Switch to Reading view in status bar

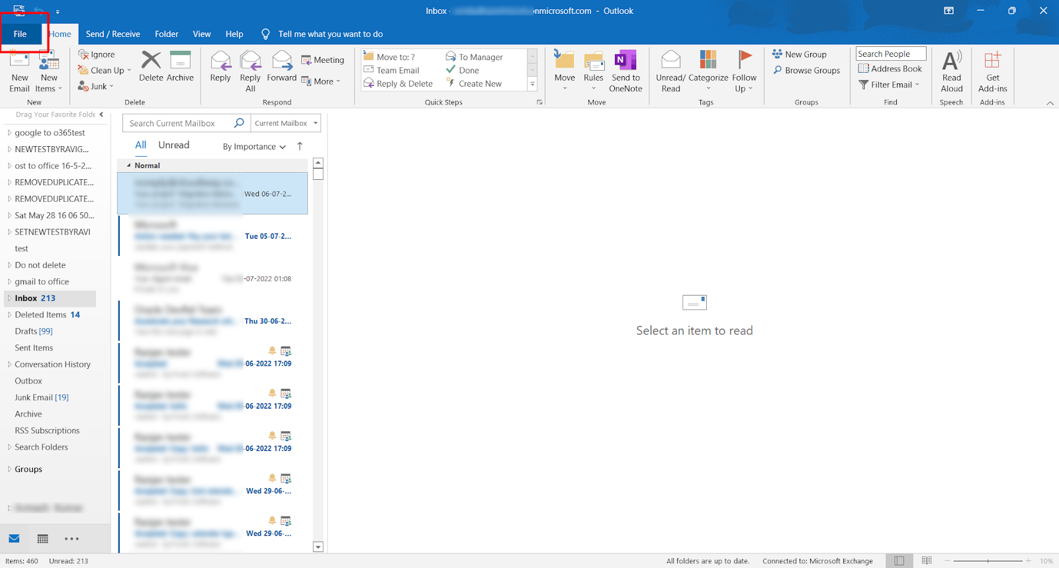pyautogui.click(x=927, y=561)
